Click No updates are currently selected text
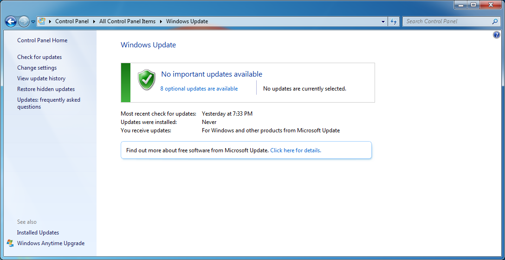The height and width of the screenshot is (260, 505). (x=304, y=89)
